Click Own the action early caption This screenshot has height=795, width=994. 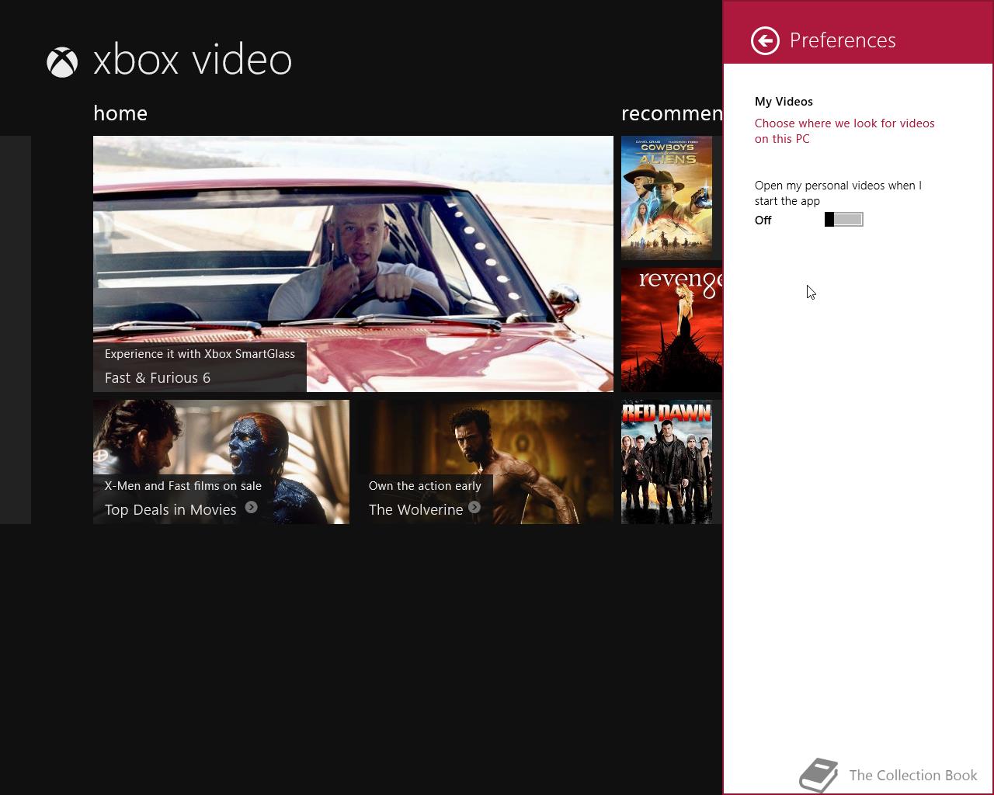(x=425, y=486)
